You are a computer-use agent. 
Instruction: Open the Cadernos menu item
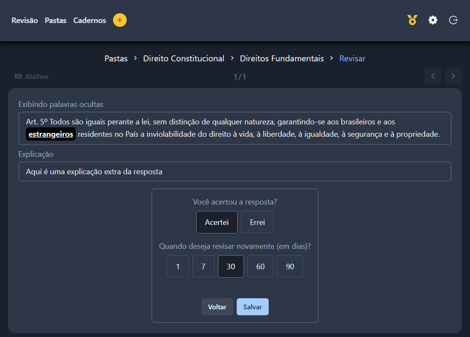point(90,20)
